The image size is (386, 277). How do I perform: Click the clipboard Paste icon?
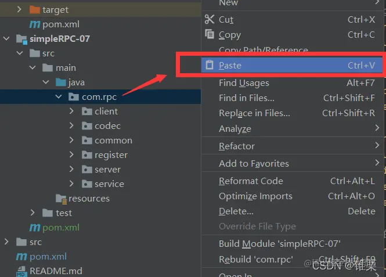coord(210,65)
